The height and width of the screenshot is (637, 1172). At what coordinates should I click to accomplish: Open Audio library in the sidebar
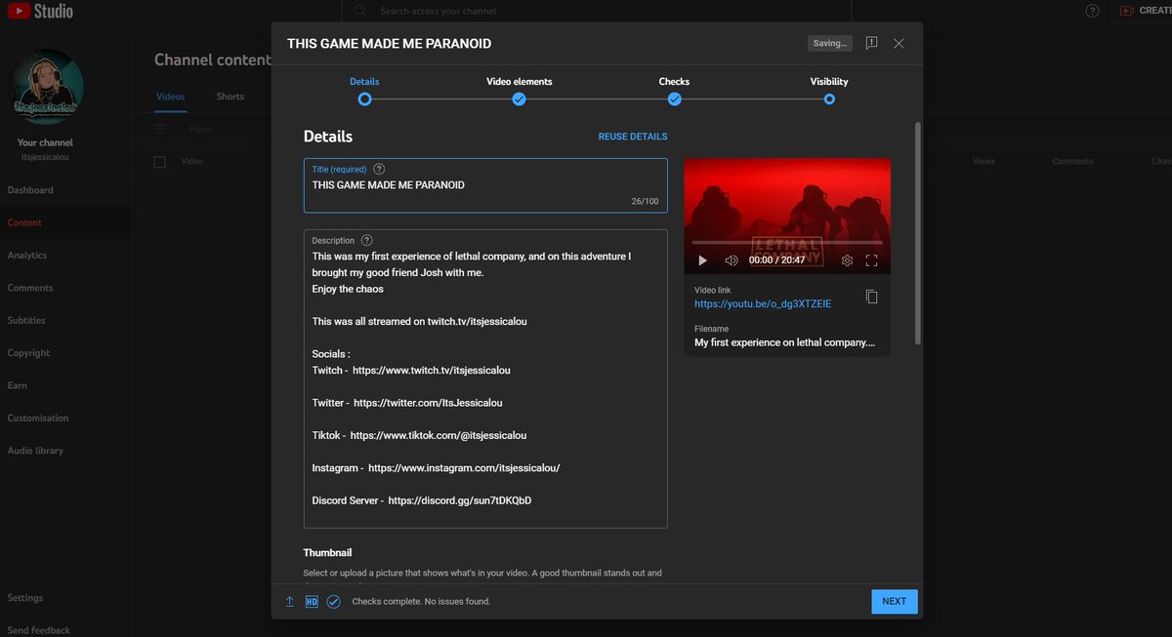35,451
